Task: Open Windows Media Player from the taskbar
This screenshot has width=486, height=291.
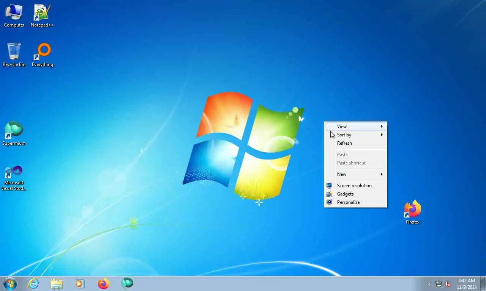Action: coord(80,283)
